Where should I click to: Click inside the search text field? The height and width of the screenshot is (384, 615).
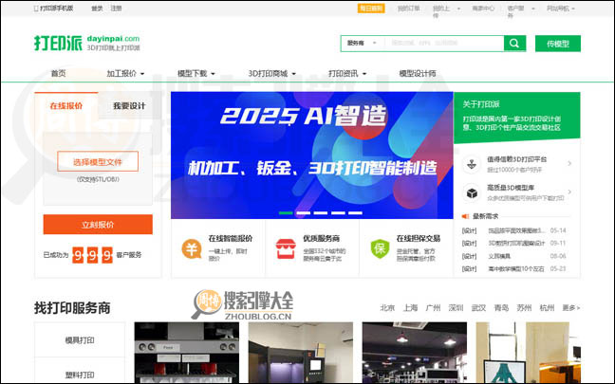click(x=444, y=43)
